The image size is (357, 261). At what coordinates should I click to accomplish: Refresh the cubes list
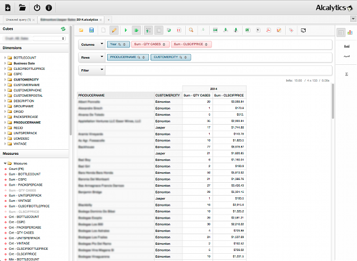pos(63,29)
